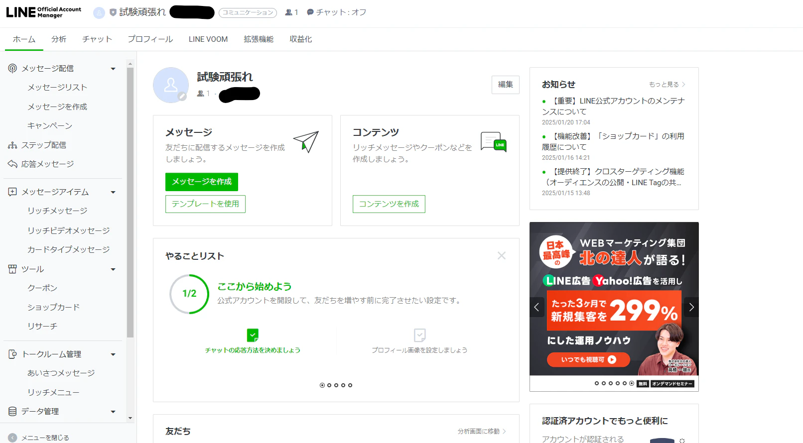Click the 編集 button beside profile

506,85
